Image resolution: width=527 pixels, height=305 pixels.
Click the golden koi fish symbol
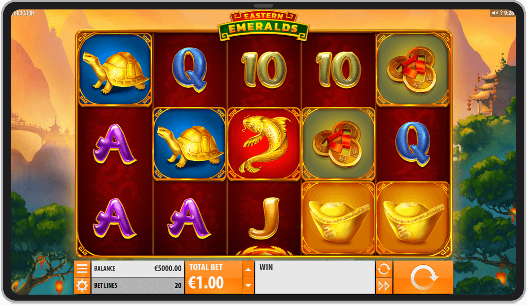263,144
